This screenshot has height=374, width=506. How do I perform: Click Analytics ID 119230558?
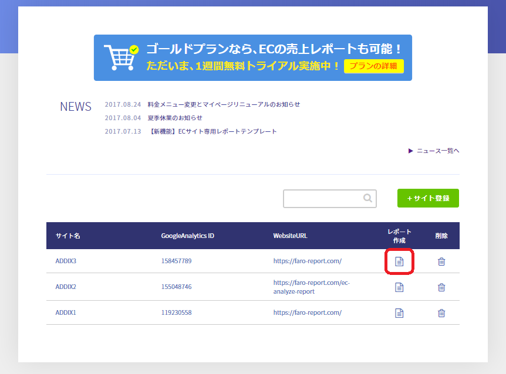(x=176, y=312)
